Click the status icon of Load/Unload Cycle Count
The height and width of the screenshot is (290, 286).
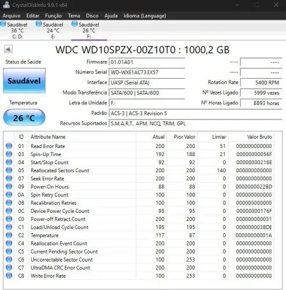tap(9, 227)
